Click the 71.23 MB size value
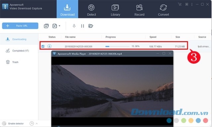The image size is (212, 127). pos(180,46)
